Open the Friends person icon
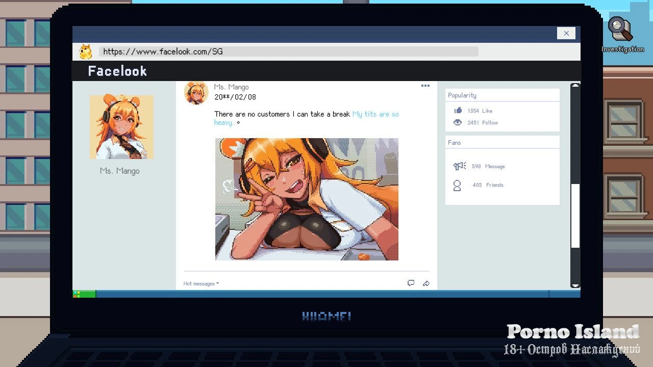 click(458, 185)
